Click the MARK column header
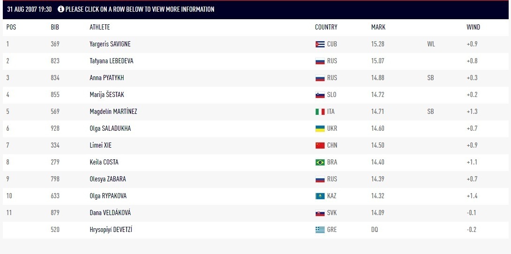Screen dimensions: 511x254 click(x=378, y=27)
